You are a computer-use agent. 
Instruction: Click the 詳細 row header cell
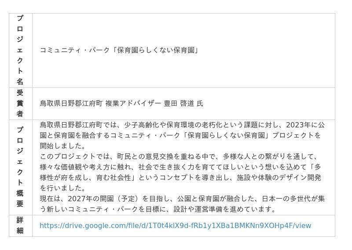point(20,225)
